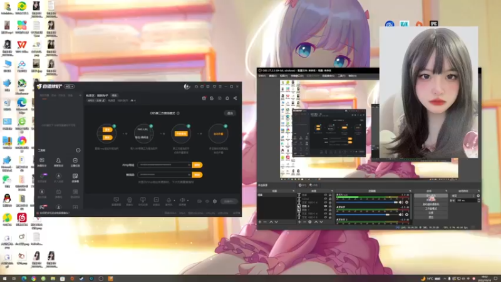501x282 pixels.
Task: Copy the stream key with yellow button
Action: pyautogui.click(x=197, y=175)
